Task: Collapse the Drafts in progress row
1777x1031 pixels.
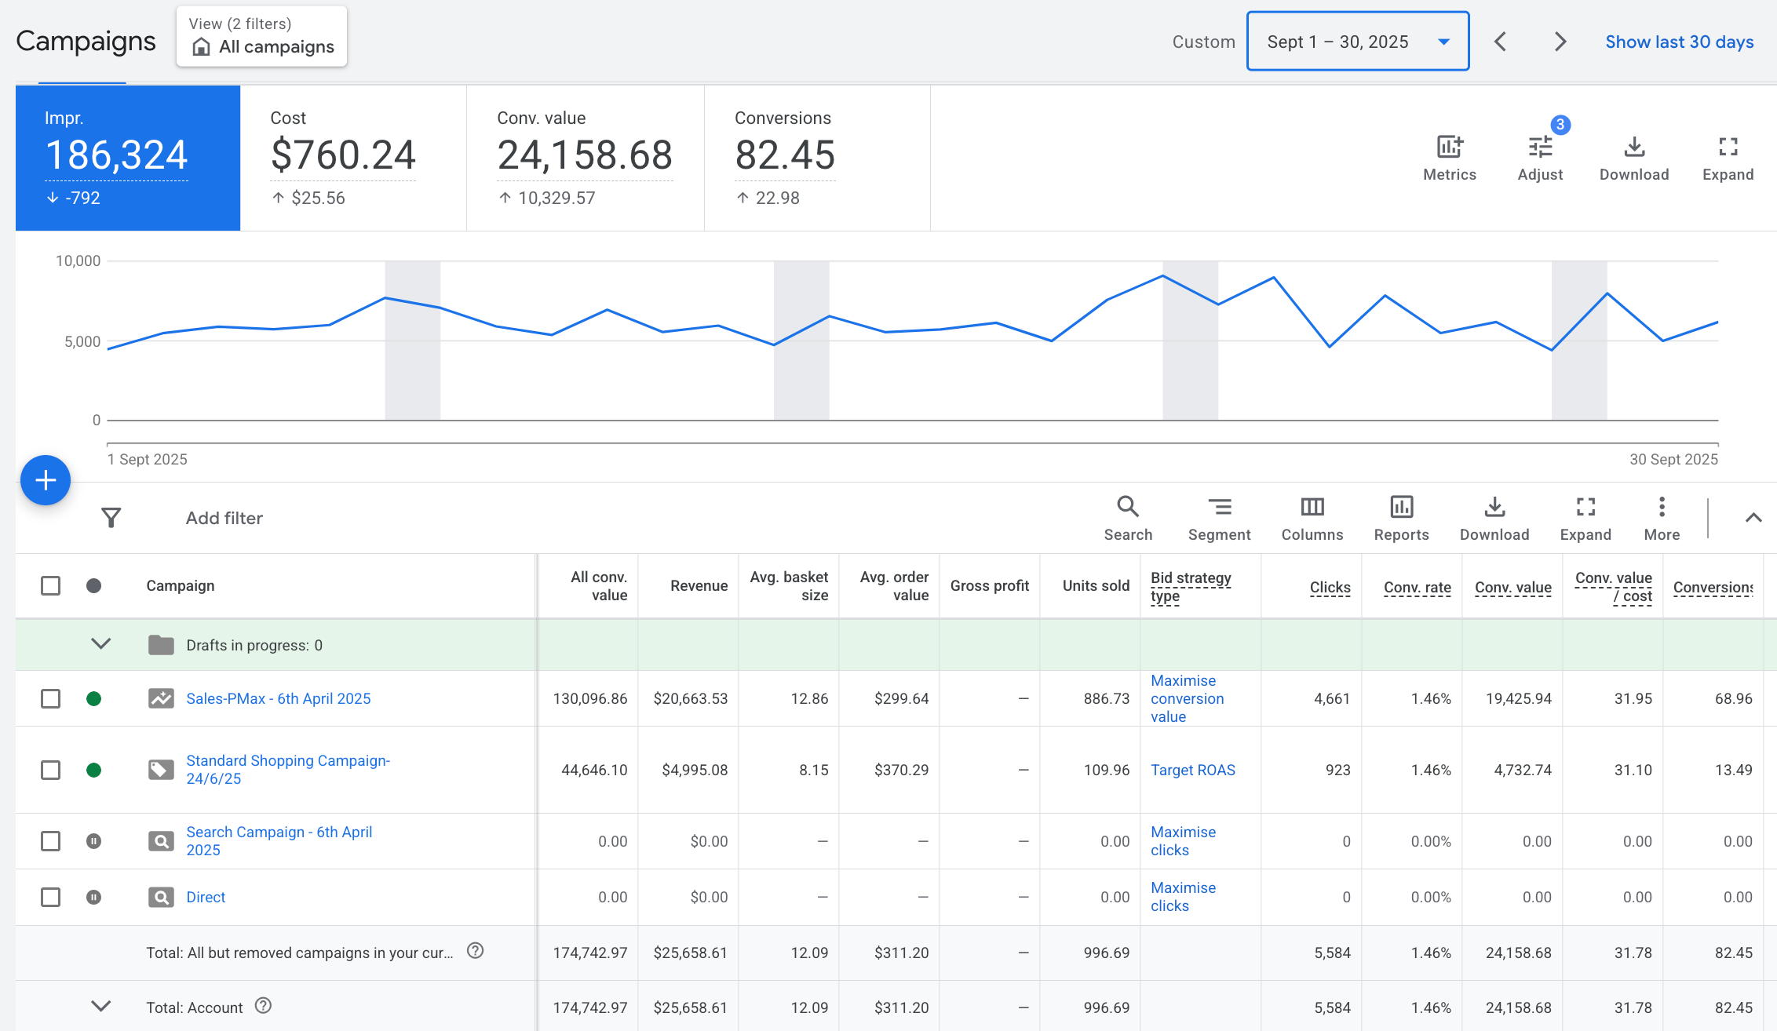Action: 100,644
